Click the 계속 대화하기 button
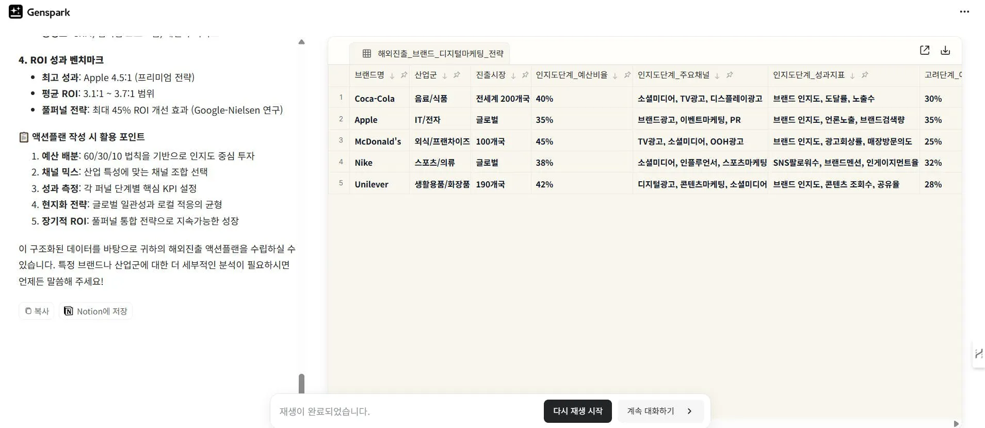The height and width of the screenshot is (428, 985). coord(660,411)
